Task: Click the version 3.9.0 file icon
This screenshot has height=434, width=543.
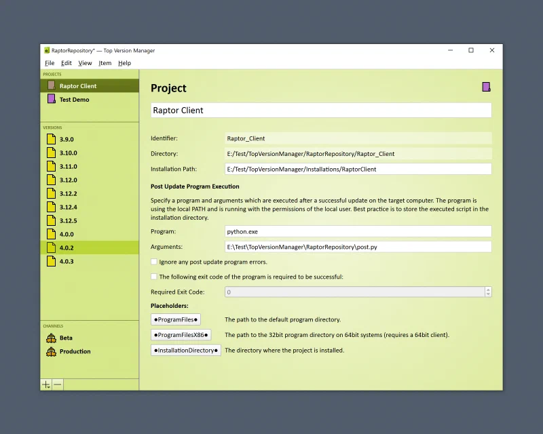Action: tap(52, 139)
